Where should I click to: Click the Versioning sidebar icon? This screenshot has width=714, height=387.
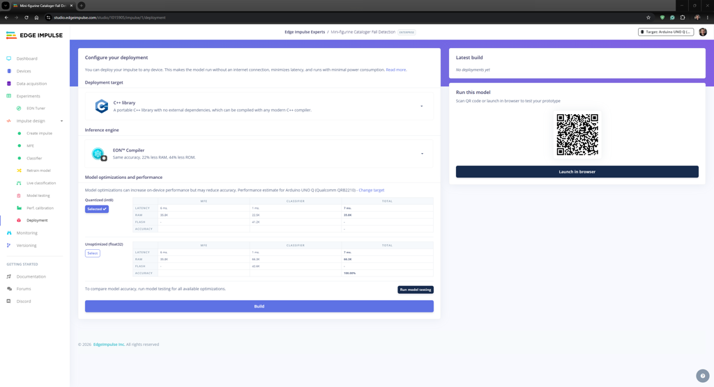(8, 245)
